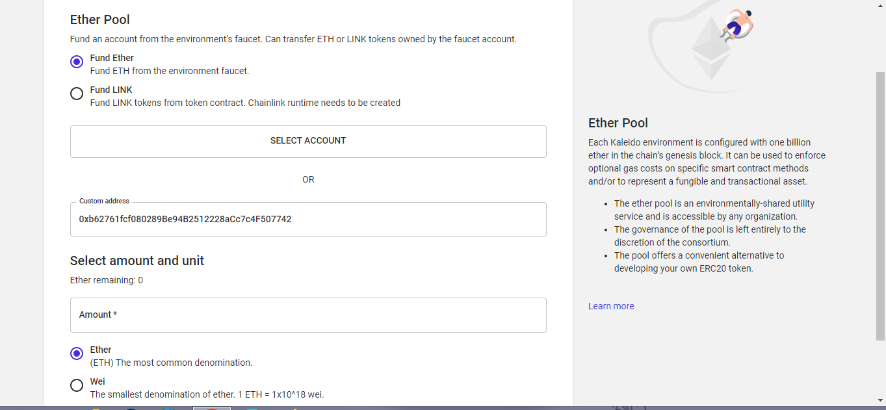886x410 pixels.
Task: Click the paragraph starting 'Each Kaleido environment'
Action: (707, 162)
